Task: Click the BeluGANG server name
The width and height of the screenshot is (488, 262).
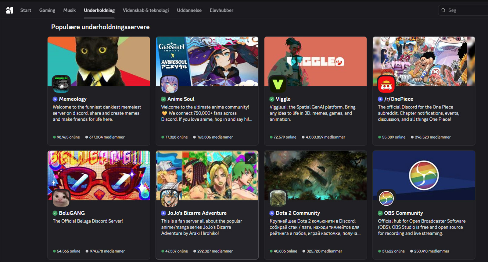Action: 72,213
